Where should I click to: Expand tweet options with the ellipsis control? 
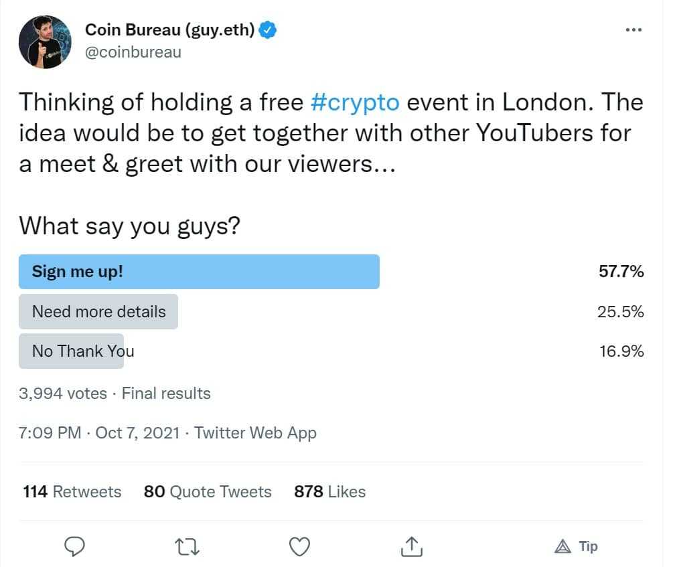tap(632, 29)
